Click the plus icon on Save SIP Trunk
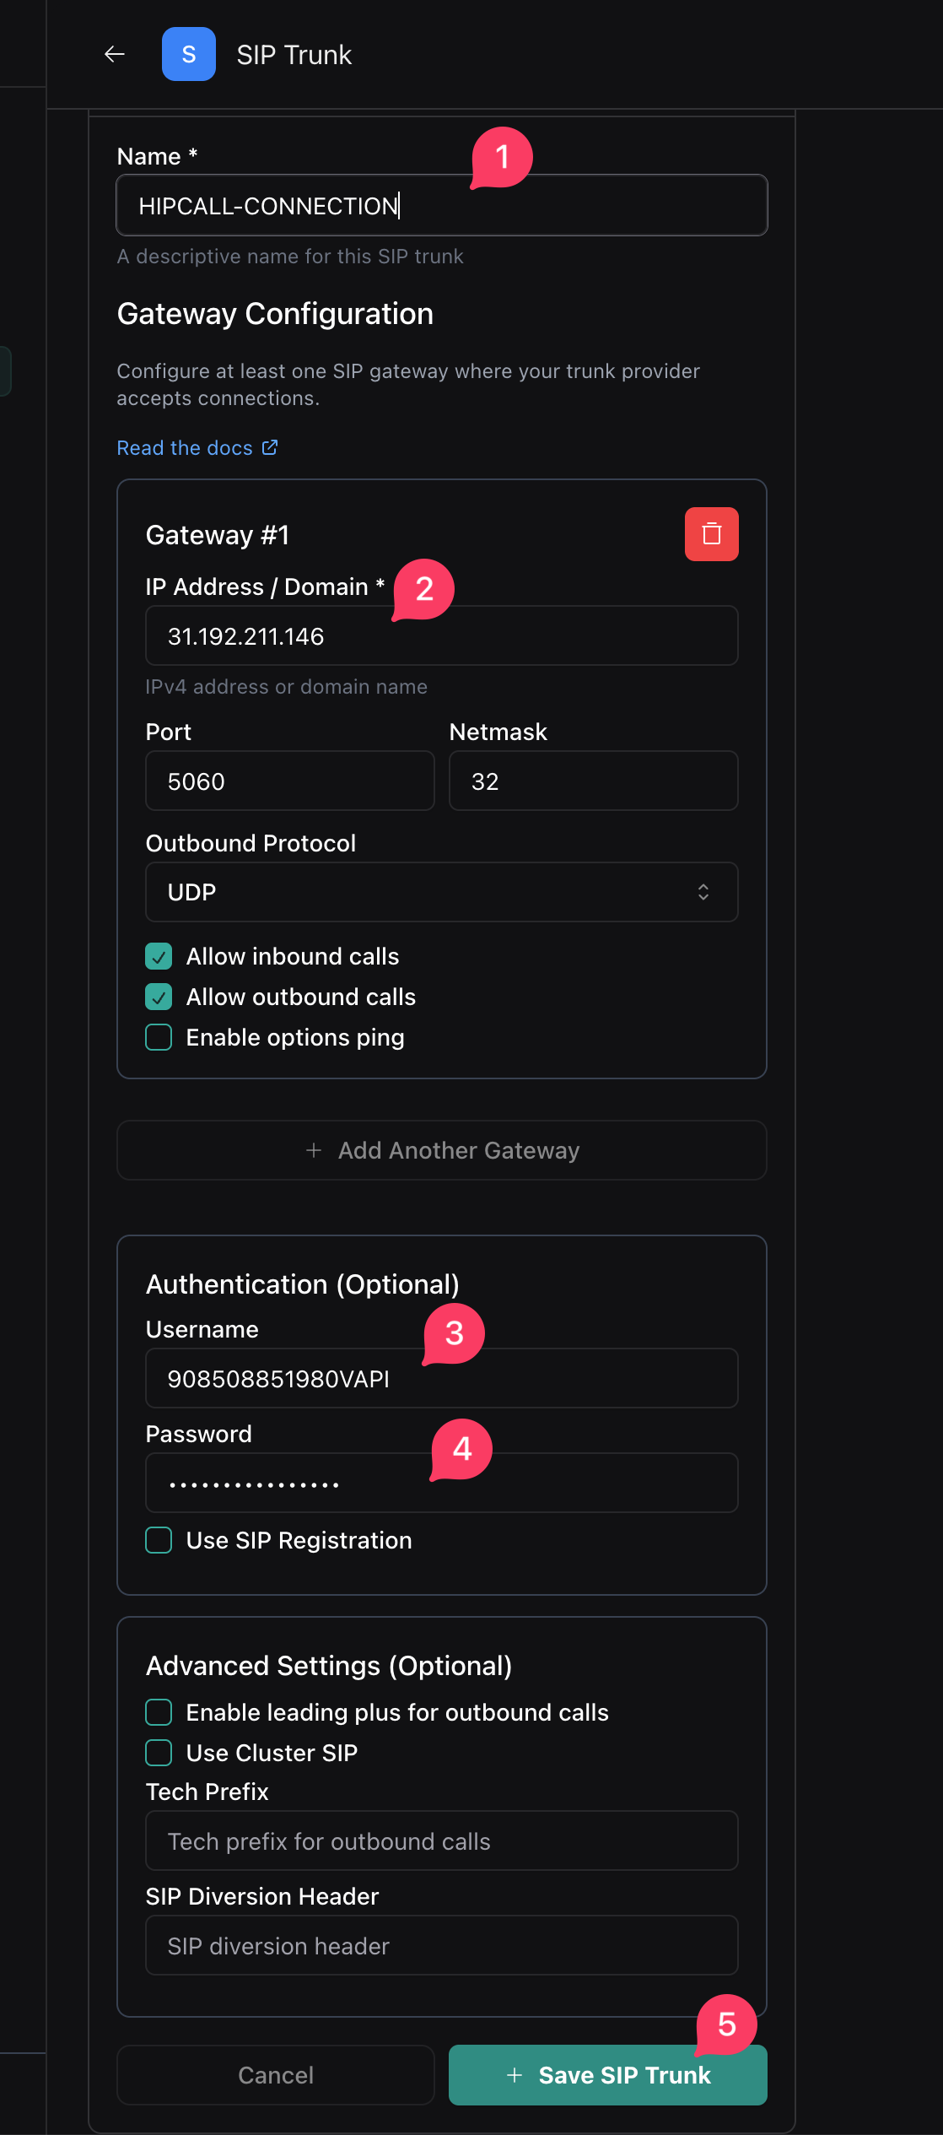 (515, 2075)
